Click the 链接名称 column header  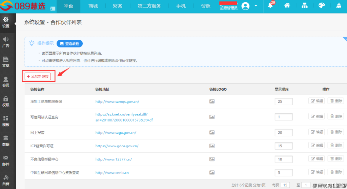pyautogui.click(x=37, y=89)
